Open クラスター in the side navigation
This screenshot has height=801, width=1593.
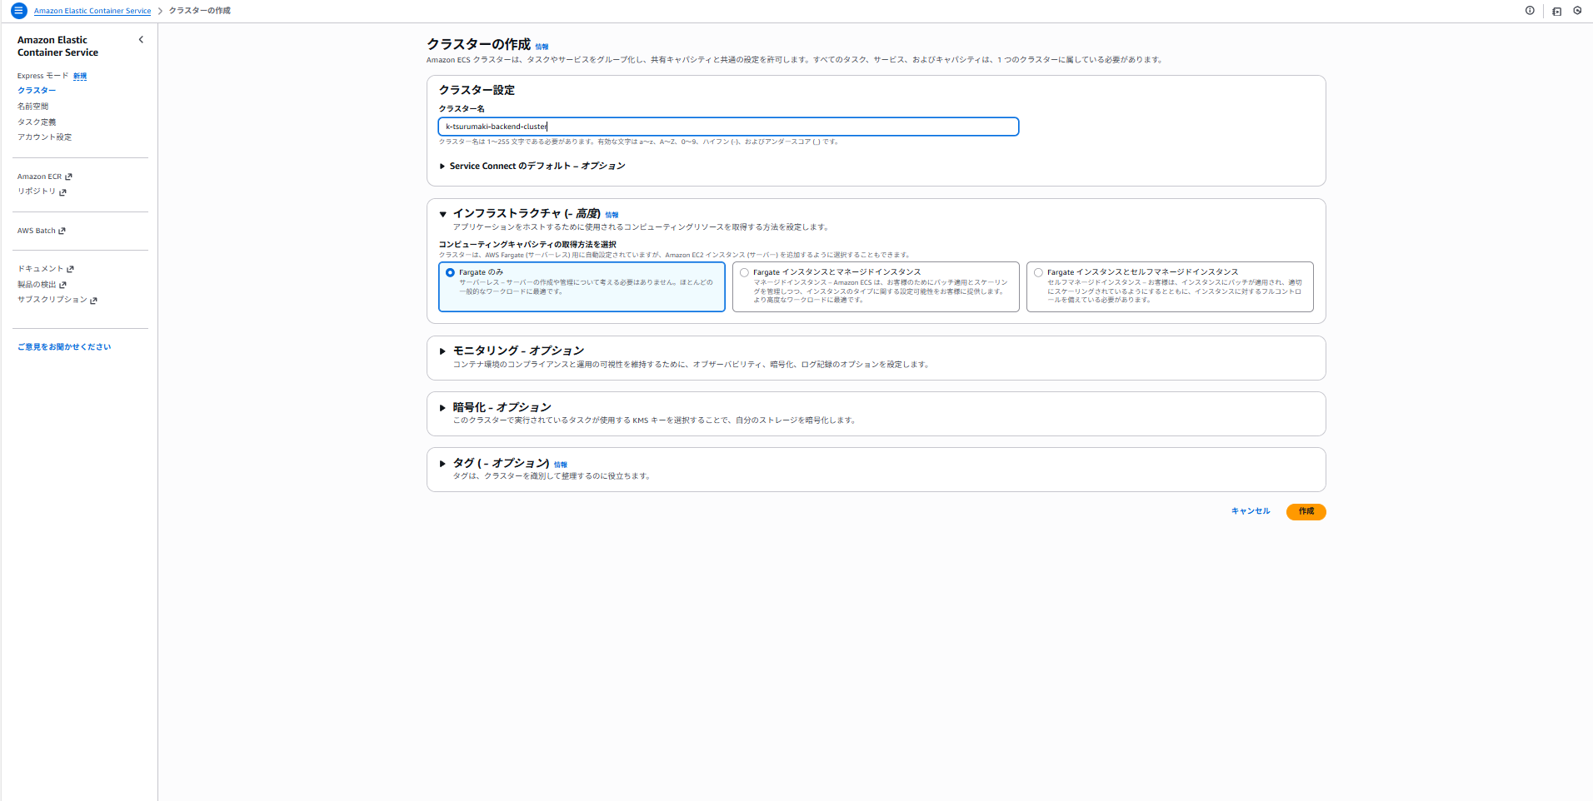37,91
